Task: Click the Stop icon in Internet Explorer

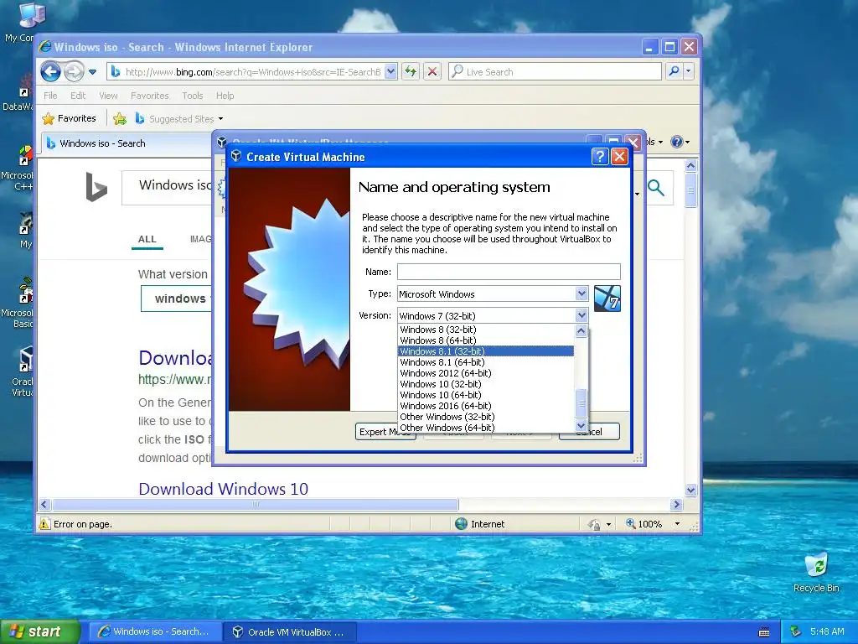Action: click(x=432, y=71)
